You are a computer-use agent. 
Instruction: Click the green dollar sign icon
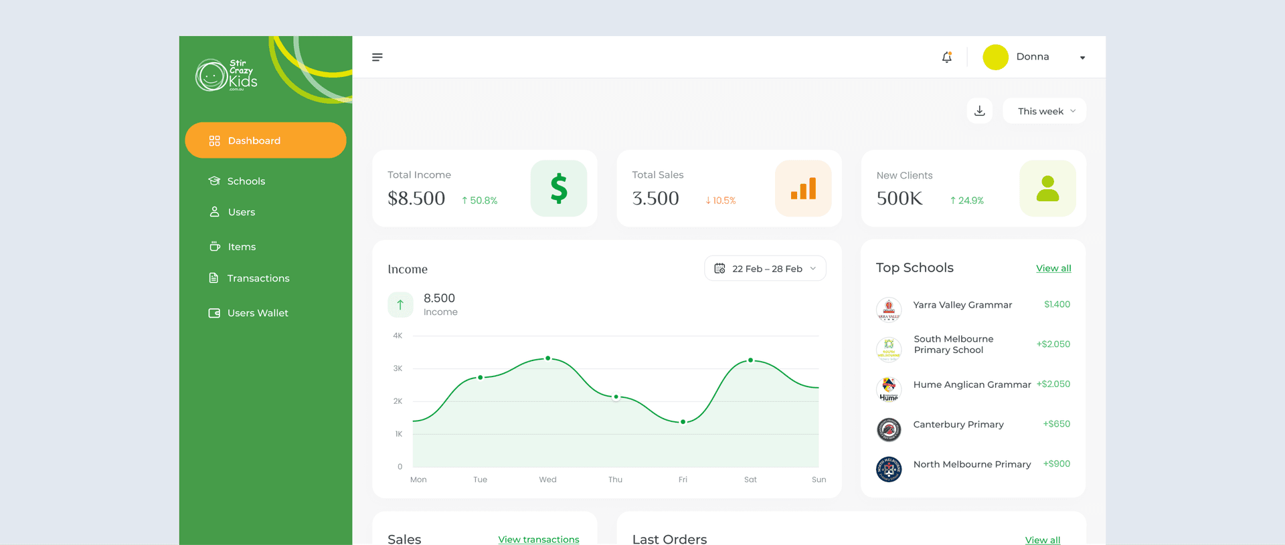(559, 189)
